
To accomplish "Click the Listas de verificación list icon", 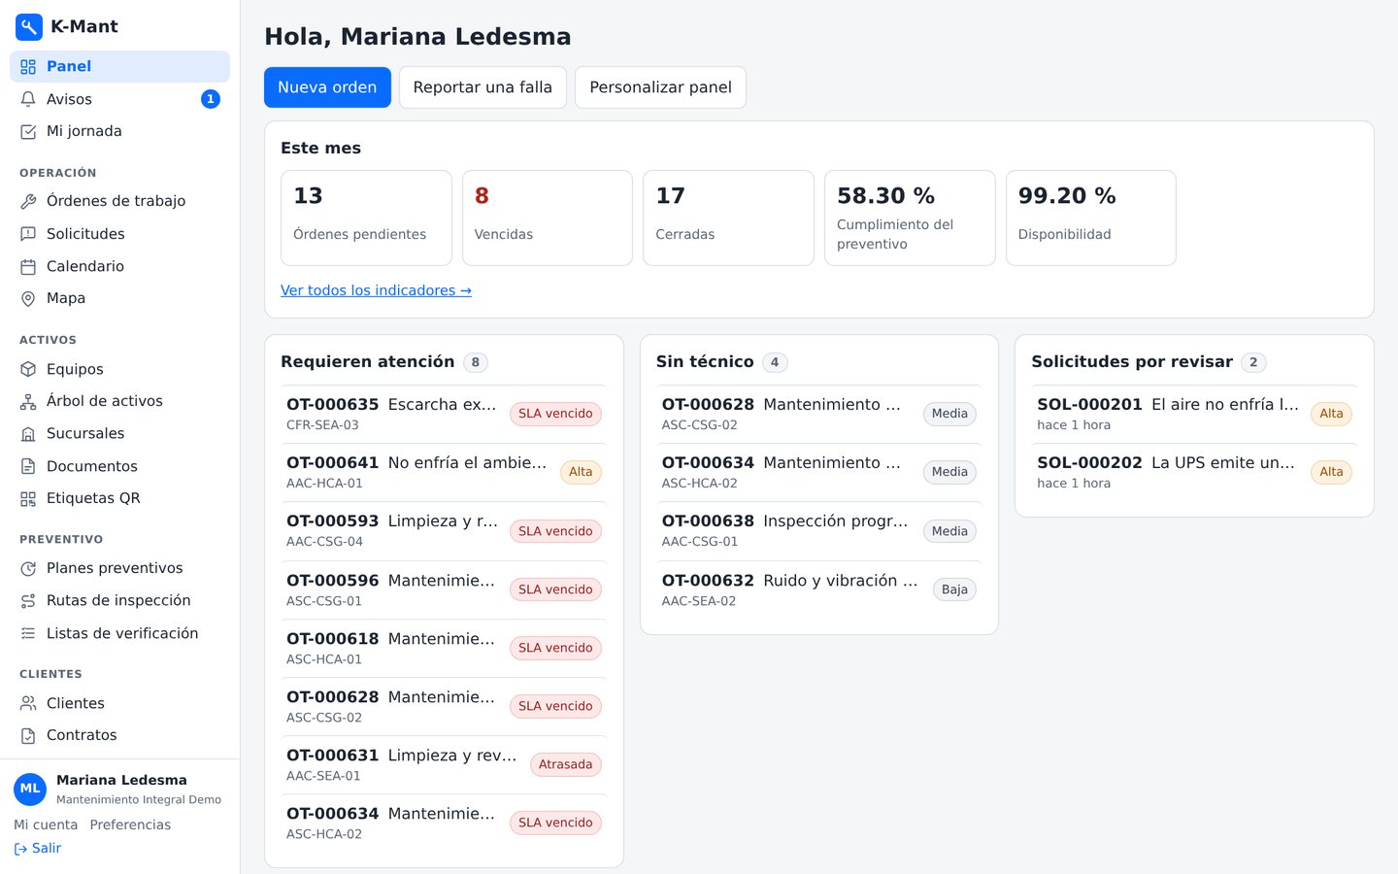I will (x=28, y=633).
